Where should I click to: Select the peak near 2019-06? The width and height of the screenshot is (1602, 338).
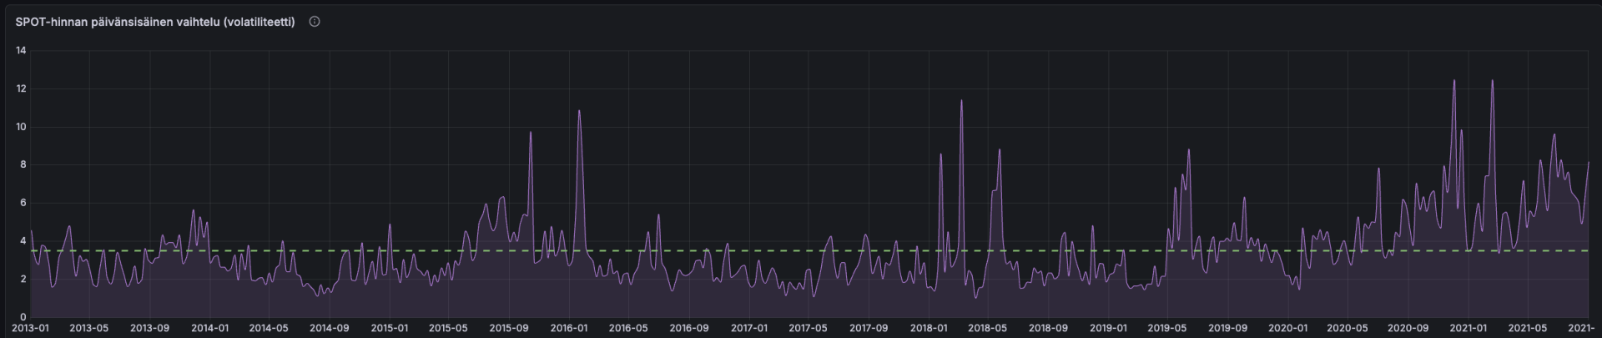[1188, 150]
